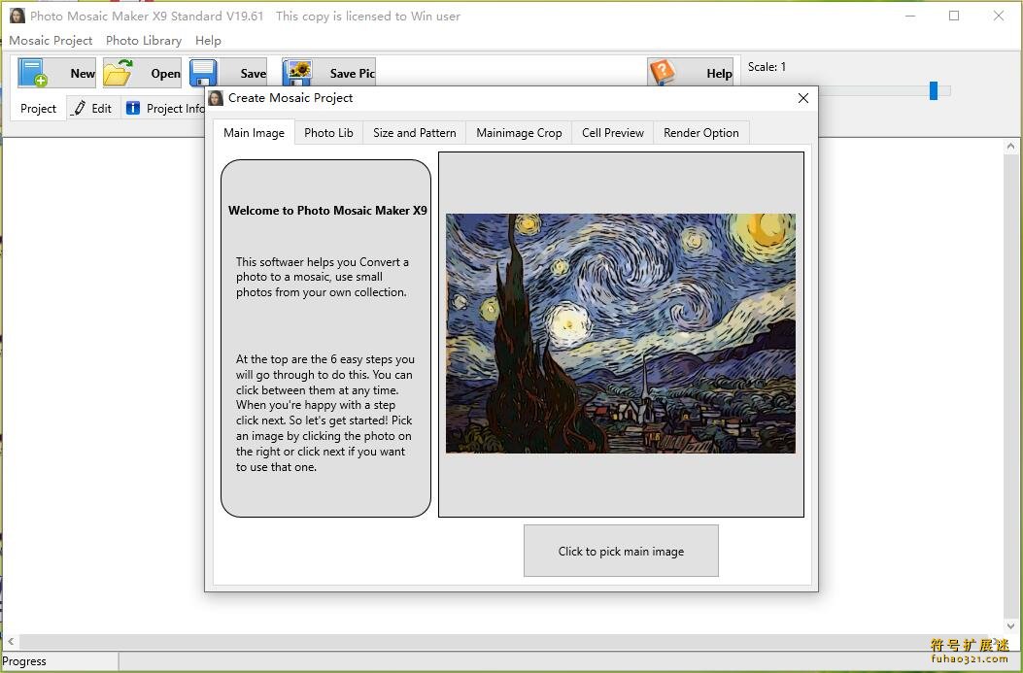
Task: Select the Edit pencil icon
Action: (78, 108)
